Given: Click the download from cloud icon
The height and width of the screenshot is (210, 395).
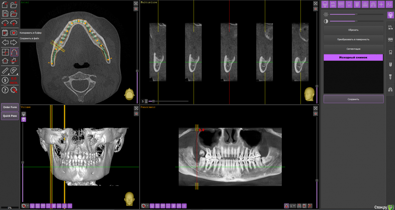Looking at the screenshot, I should point(5,23).
